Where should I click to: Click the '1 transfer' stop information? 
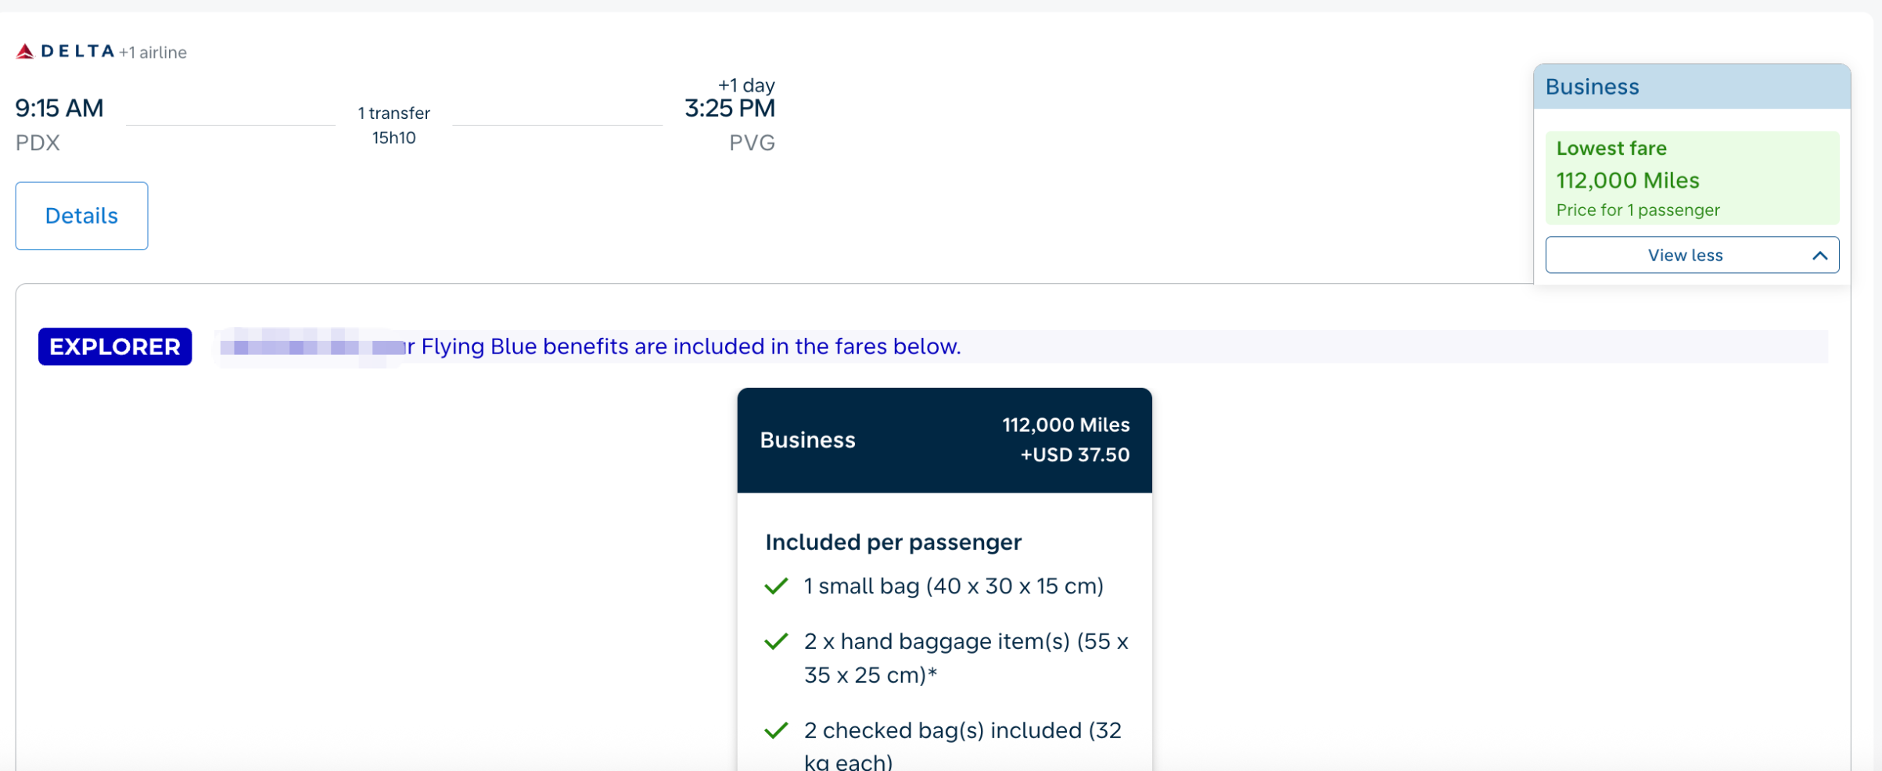point(393,113)
